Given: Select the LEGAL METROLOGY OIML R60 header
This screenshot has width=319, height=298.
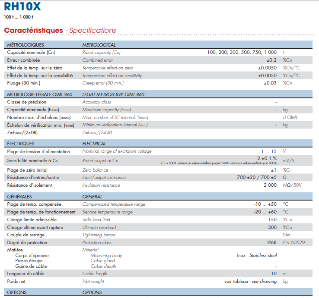Looking at the screenshot, I should 113,94.
